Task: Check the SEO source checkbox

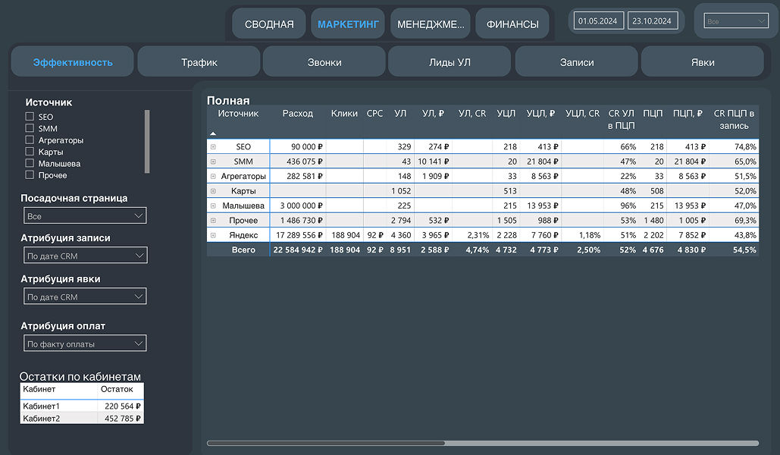Action: tap(30, 117)
